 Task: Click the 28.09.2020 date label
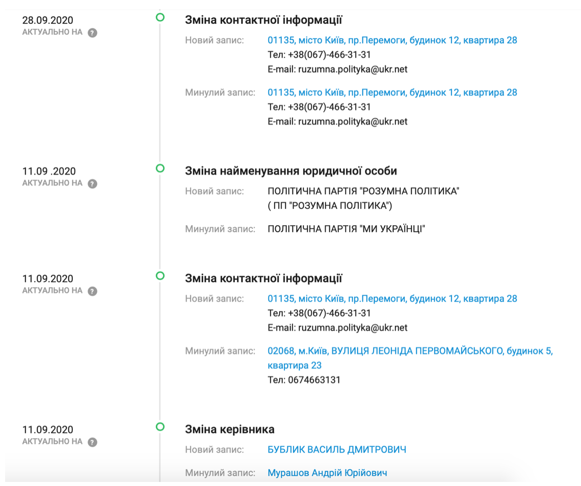[x=47, y=21]
